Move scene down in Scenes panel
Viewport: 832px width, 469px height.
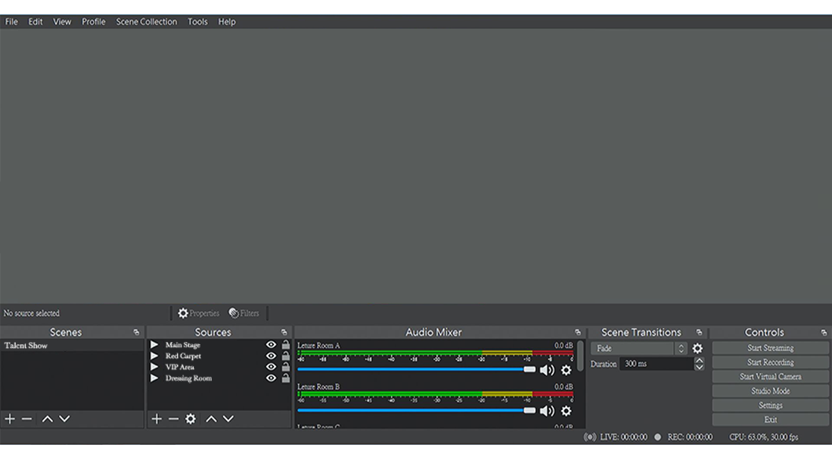point(64,419)
